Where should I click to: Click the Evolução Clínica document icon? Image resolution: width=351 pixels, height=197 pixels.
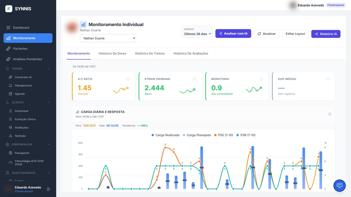pyautogui.click(x=11, y=119)
